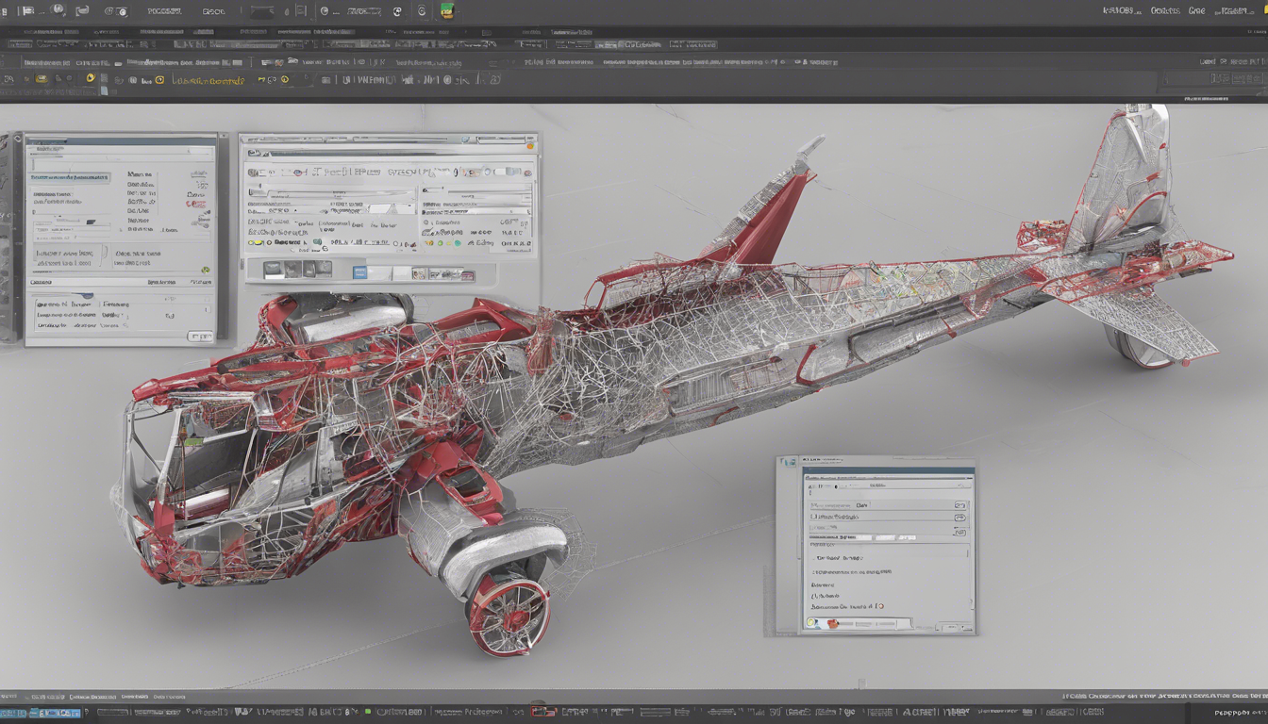The image size is (1268, 724).
Task: Open the second row's dropdown button in the lower-right dialog
Action: (959, 518)
